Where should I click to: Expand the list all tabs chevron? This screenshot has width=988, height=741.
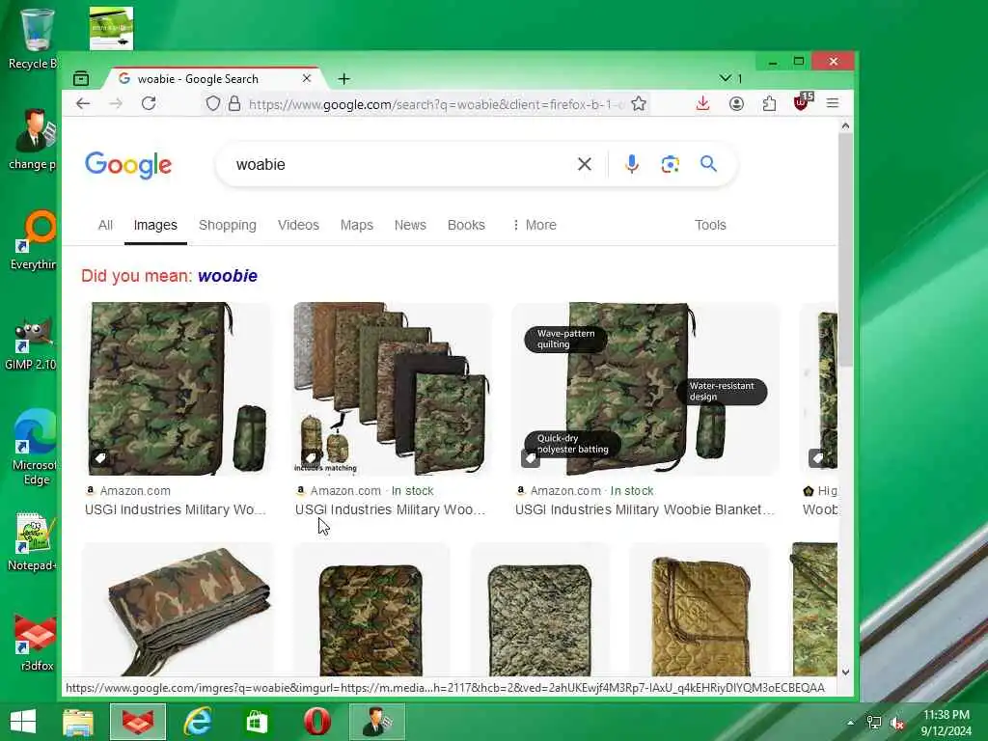(x=726, y=78)
